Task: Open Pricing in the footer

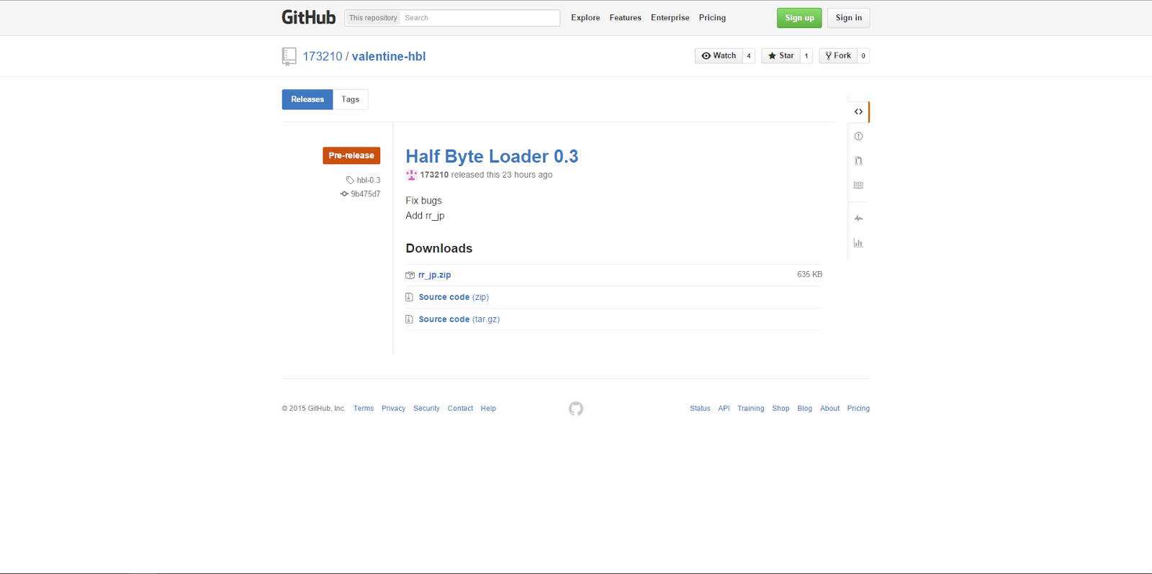Action: (x=858, y=409)
